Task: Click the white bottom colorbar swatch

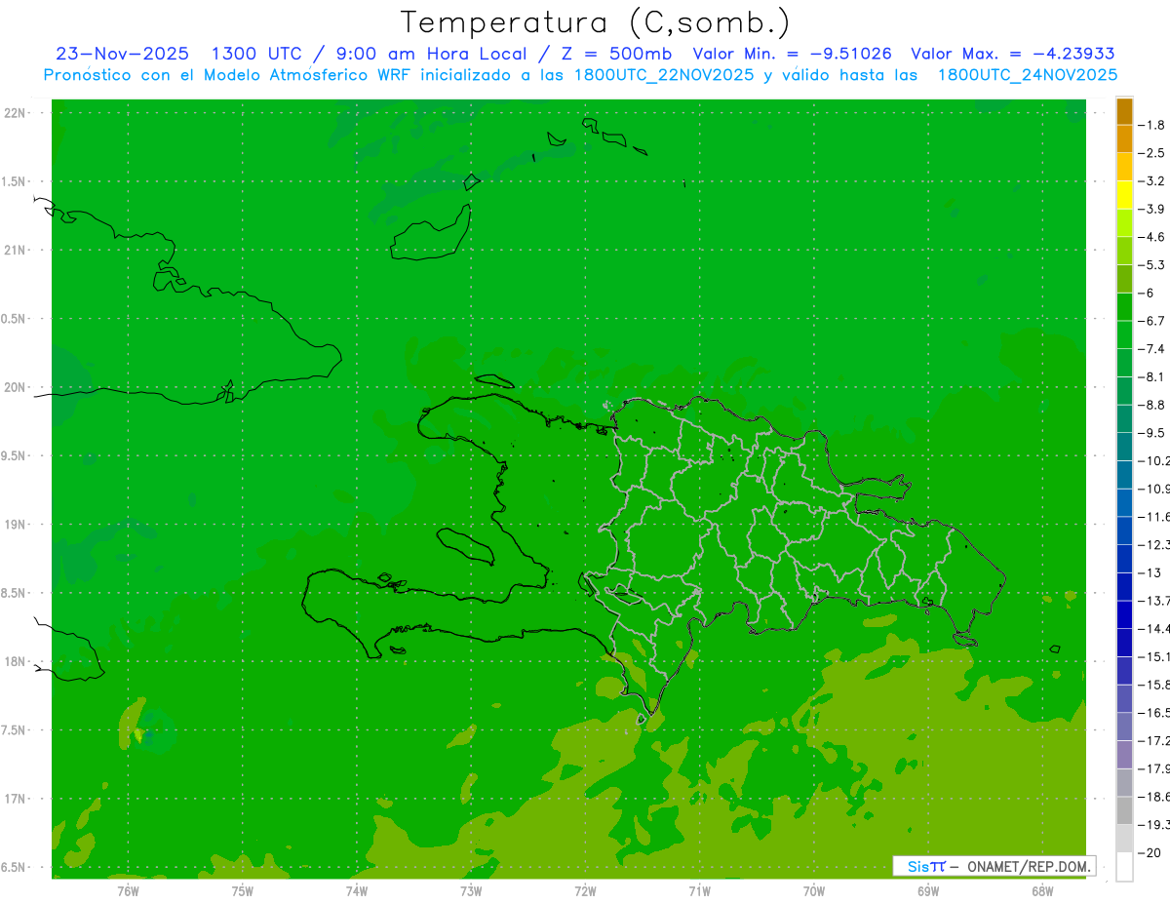Action: point(1124,866)
